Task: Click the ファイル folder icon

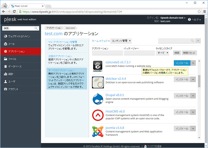Action: pos(6,59)
